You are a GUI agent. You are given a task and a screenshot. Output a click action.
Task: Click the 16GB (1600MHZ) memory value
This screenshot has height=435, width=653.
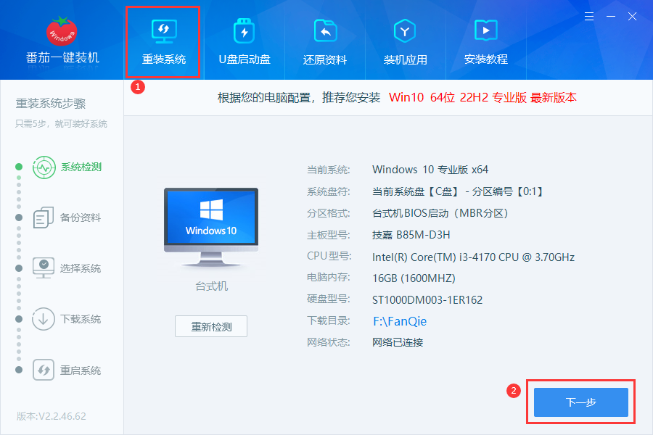tap(414, 278)
